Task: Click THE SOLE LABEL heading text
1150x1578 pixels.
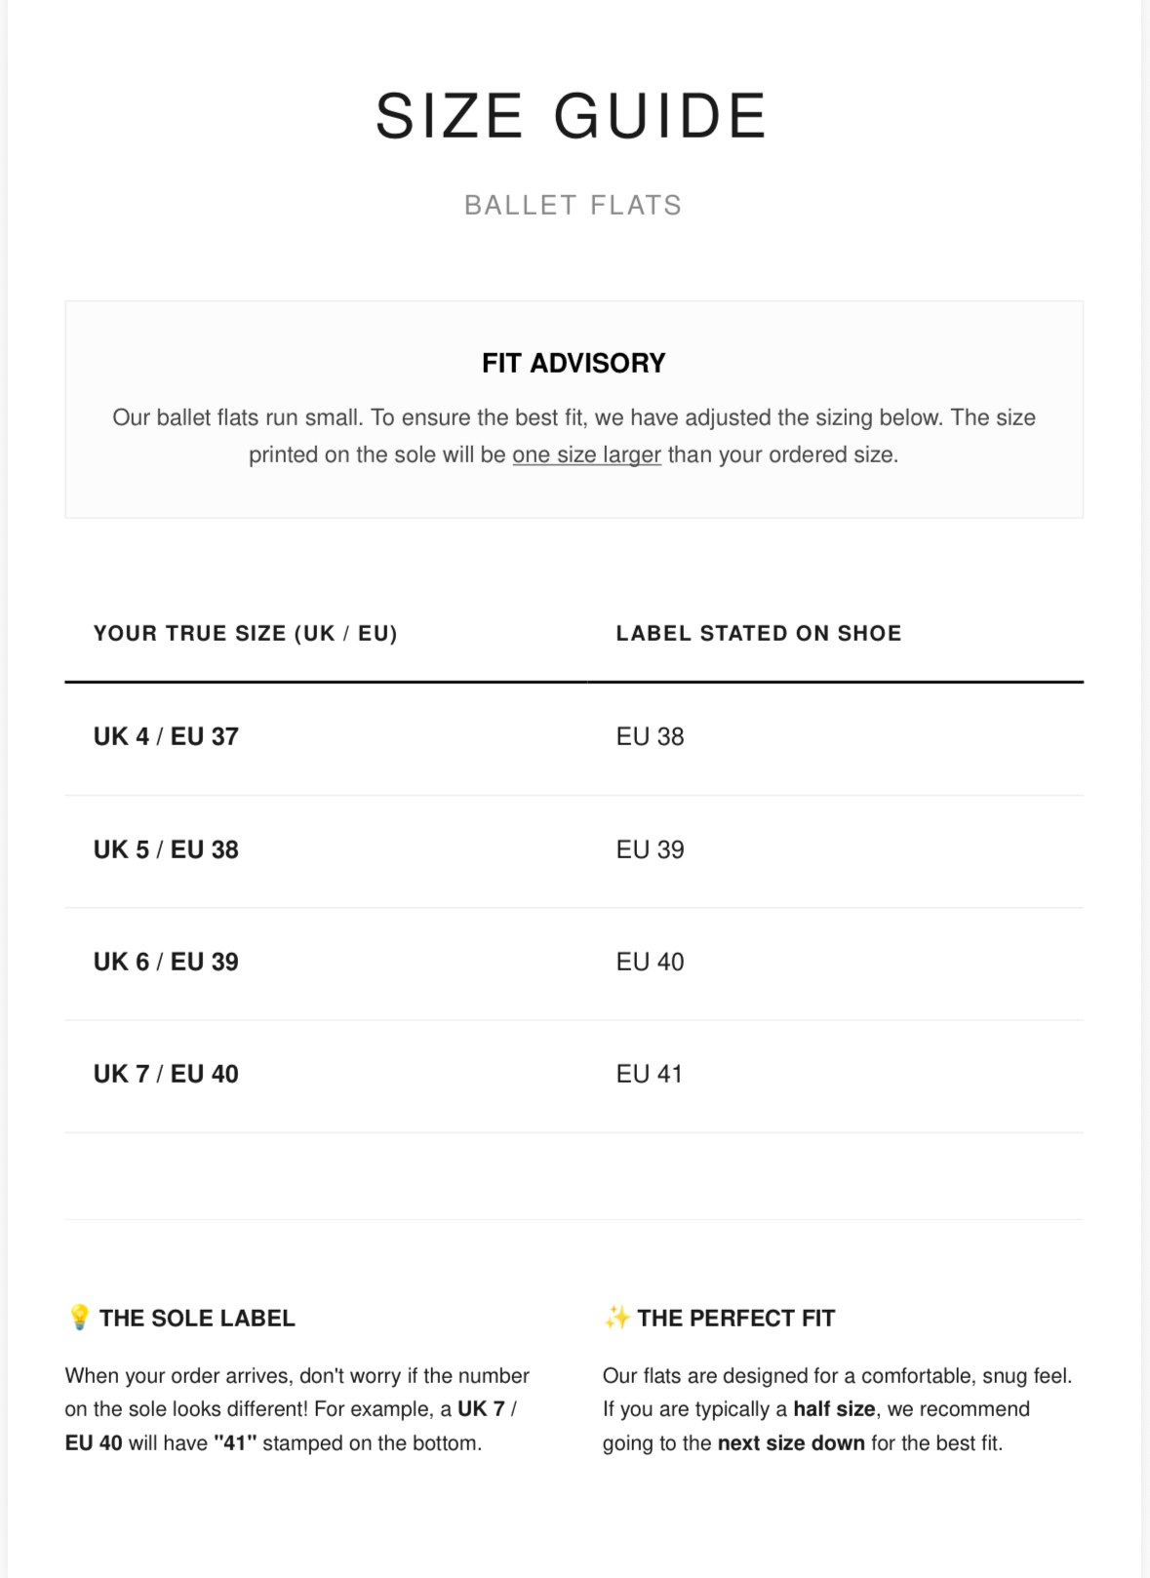Action: tap(197, 1319)
